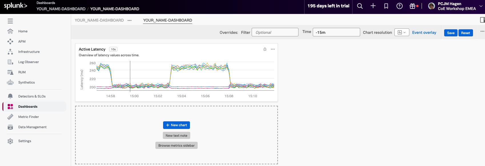Click the Event overlay link

(424, 32)
